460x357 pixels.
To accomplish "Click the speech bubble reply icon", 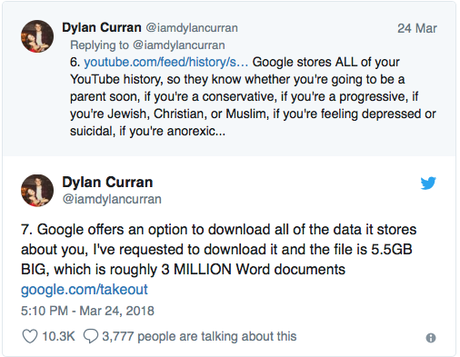I will (91, 336).
